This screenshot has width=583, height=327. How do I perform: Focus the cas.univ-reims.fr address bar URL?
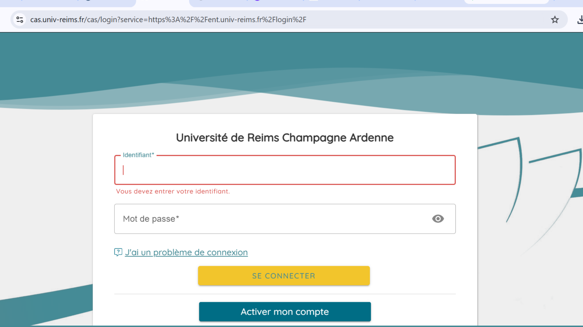(168, 20)
